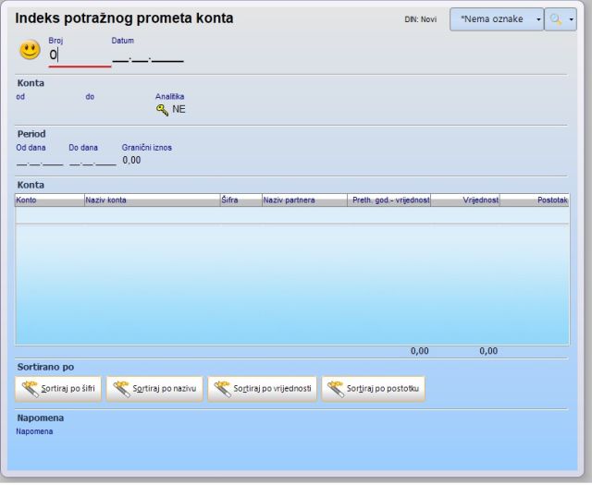Click into the Datum date field

(x=147, y=57)
